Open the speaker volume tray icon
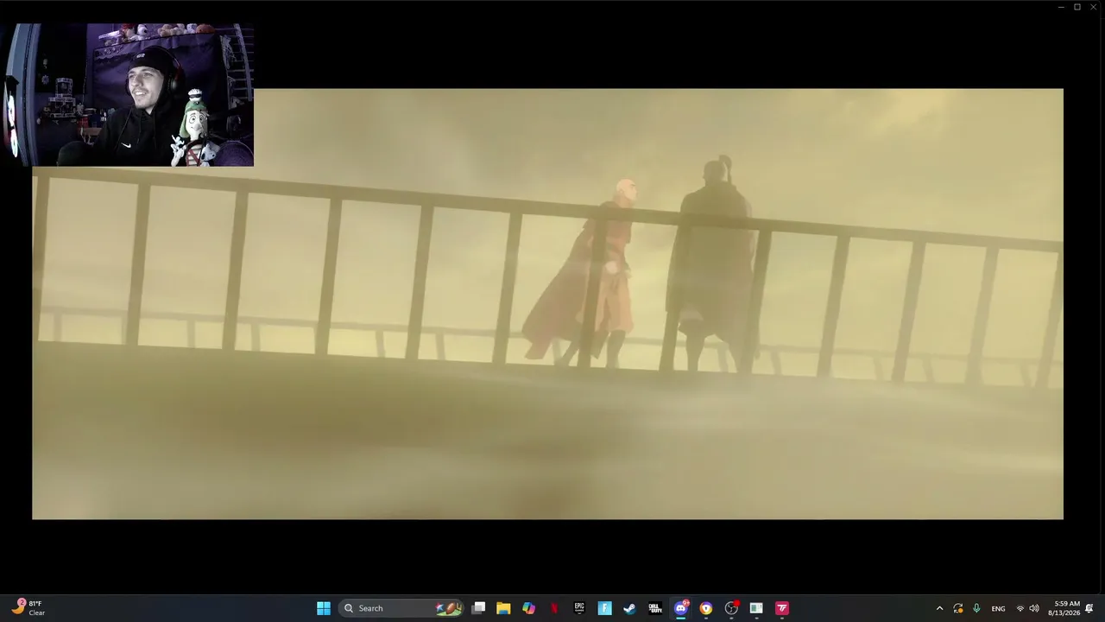Screen dimensions: 1105x622 click(1034, 608)
